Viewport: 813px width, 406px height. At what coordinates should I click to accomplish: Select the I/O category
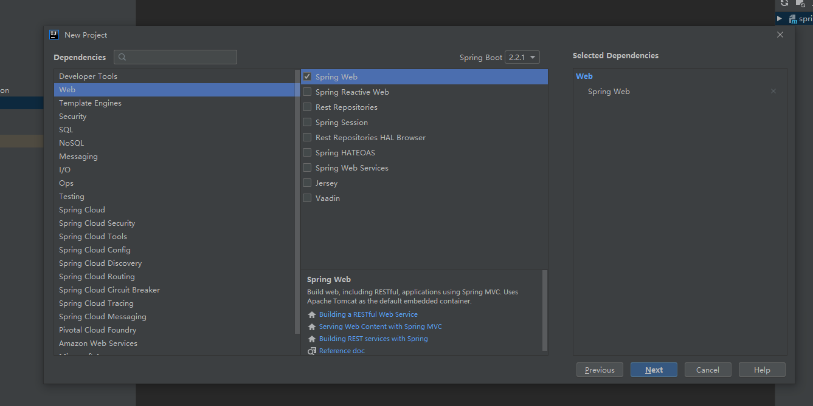(175, 170)
